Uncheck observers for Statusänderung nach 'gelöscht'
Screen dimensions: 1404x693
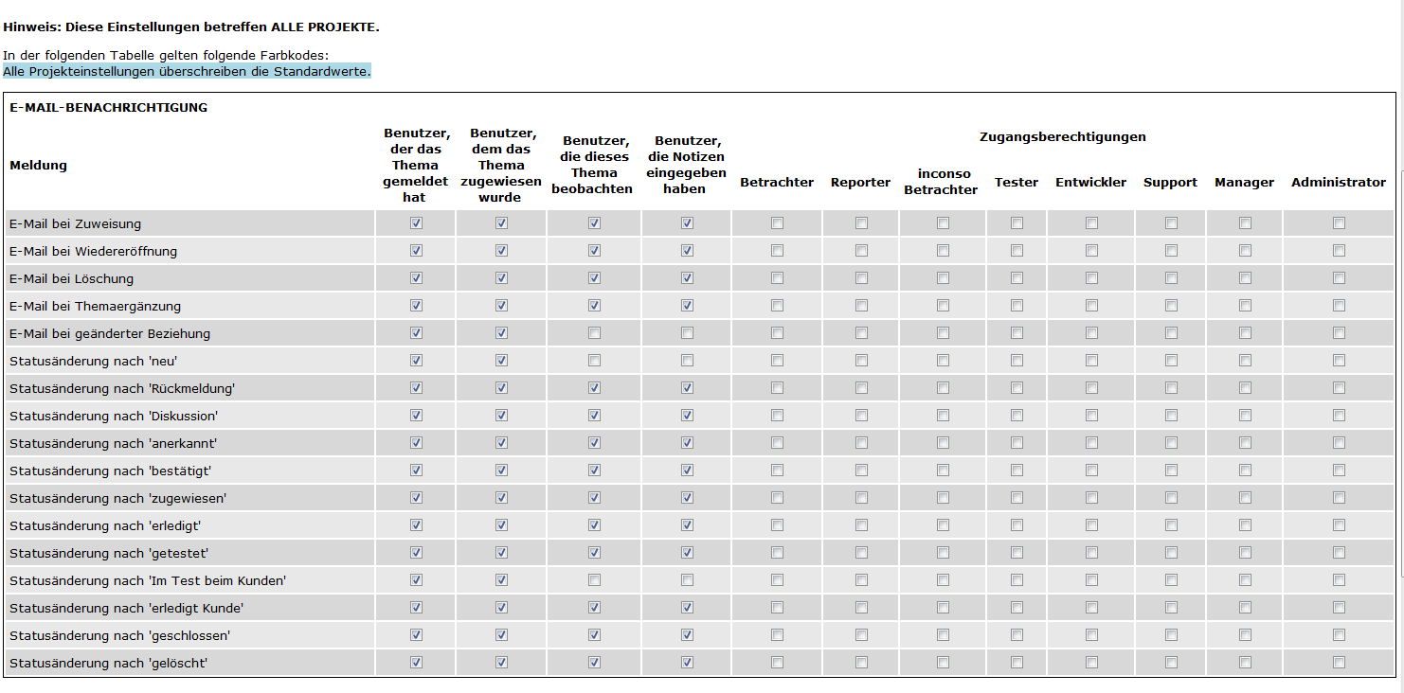tap(594, 663)
